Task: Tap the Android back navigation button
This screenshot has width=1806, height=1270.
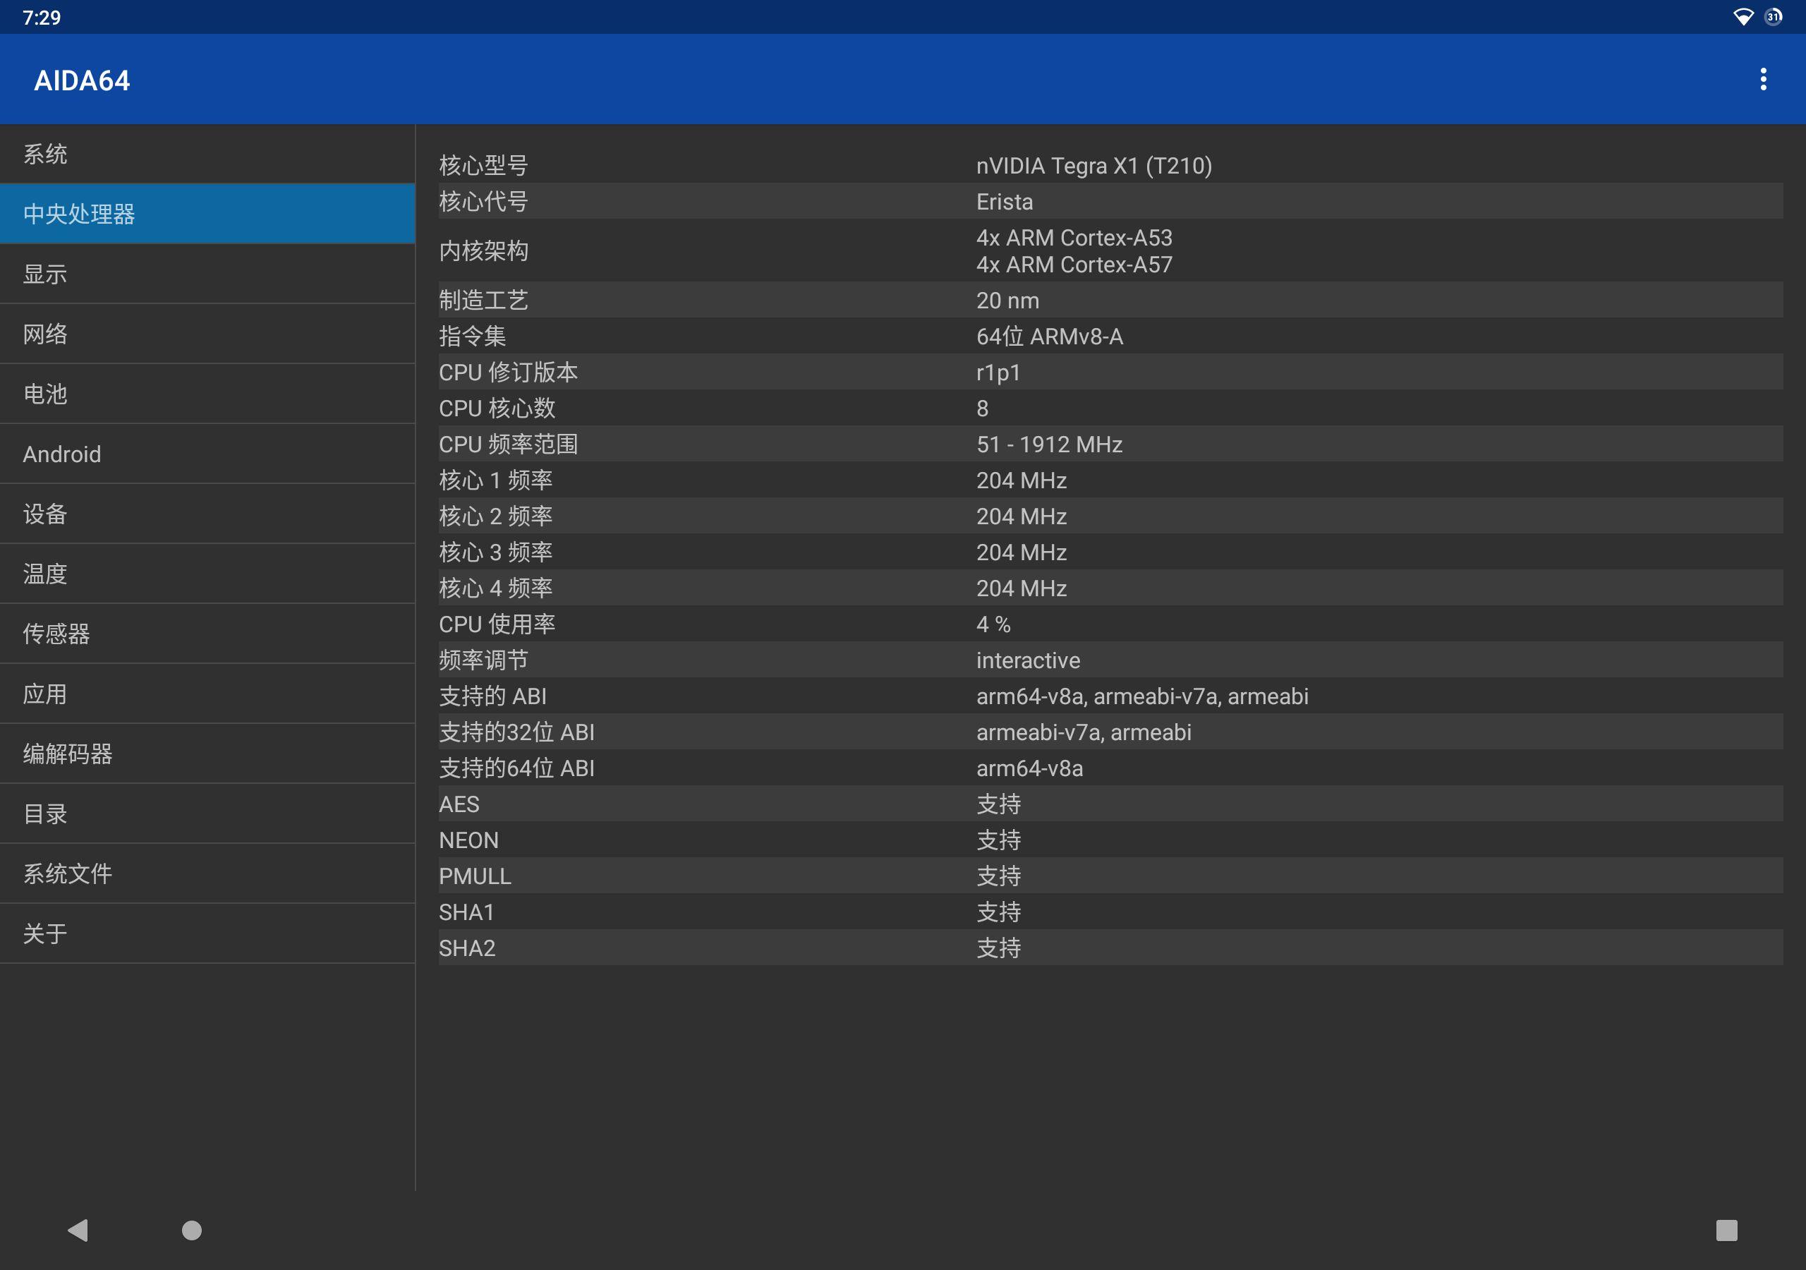Action: click(x=78, y=1230)
